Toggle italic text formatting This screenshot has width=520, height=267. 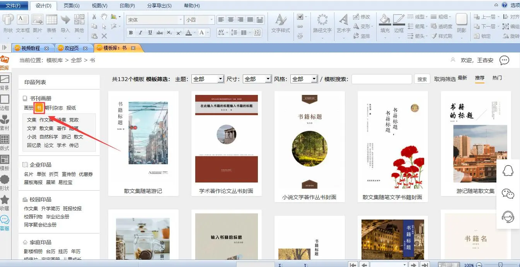[140, 33]
